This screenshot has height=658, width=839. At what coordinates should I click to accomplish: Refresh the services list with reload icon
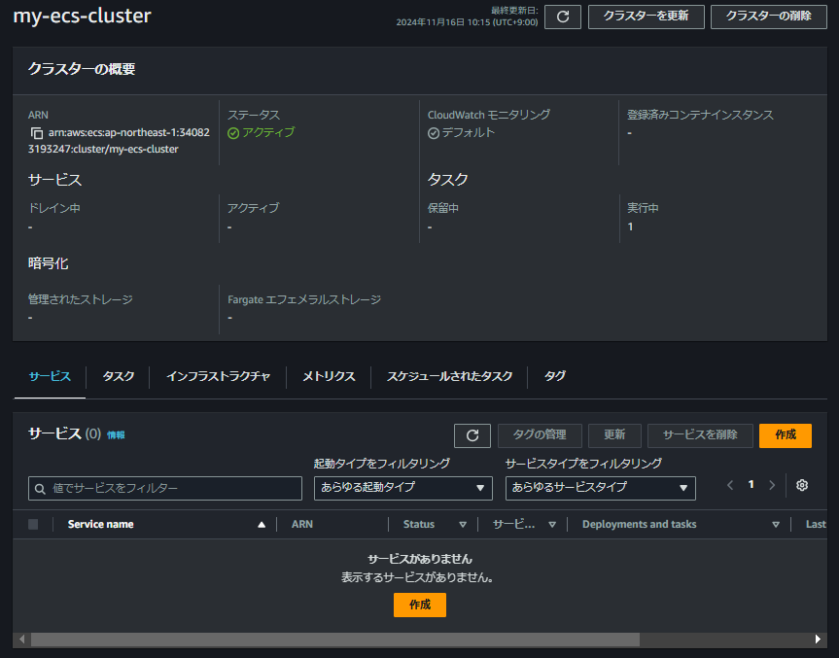tap(472, 435)
